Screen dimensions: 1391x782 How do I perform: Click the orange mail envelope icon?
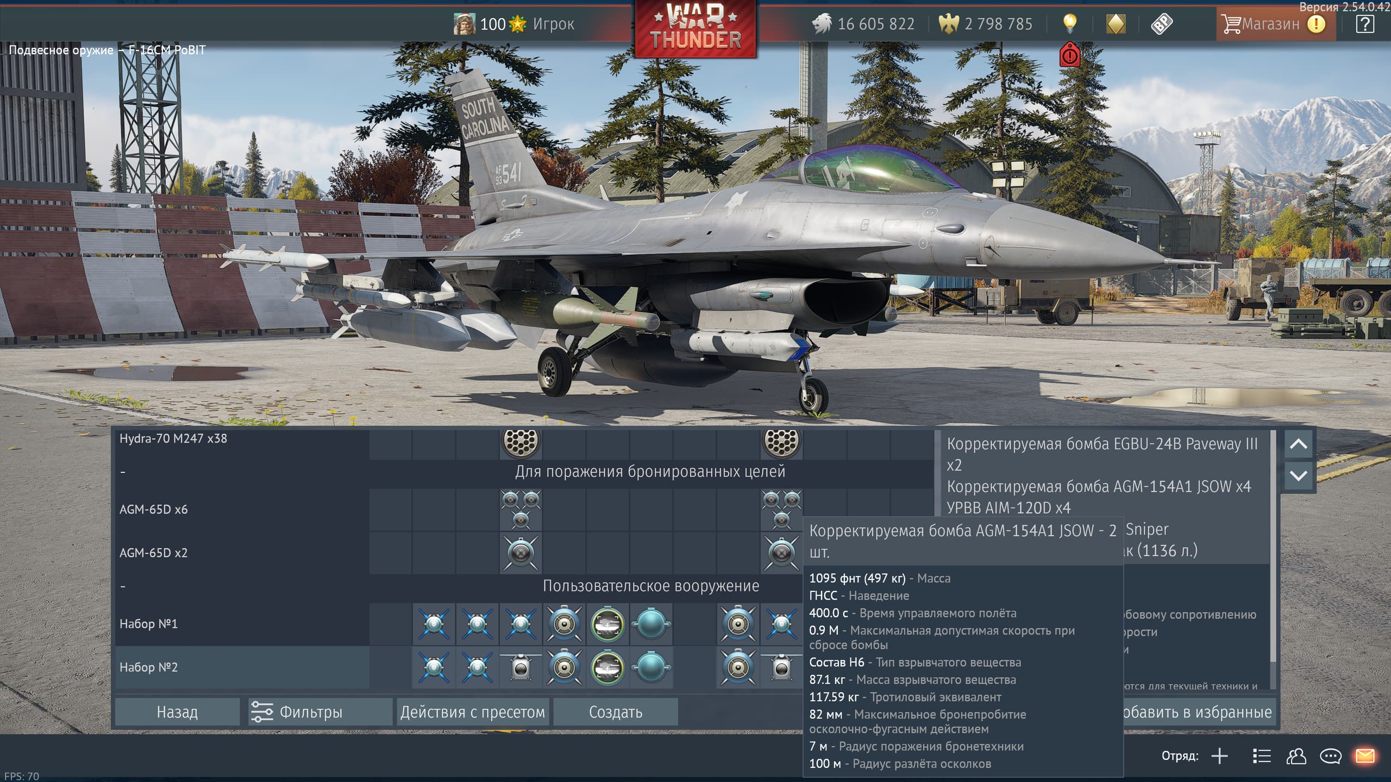tap(1365, 756)
